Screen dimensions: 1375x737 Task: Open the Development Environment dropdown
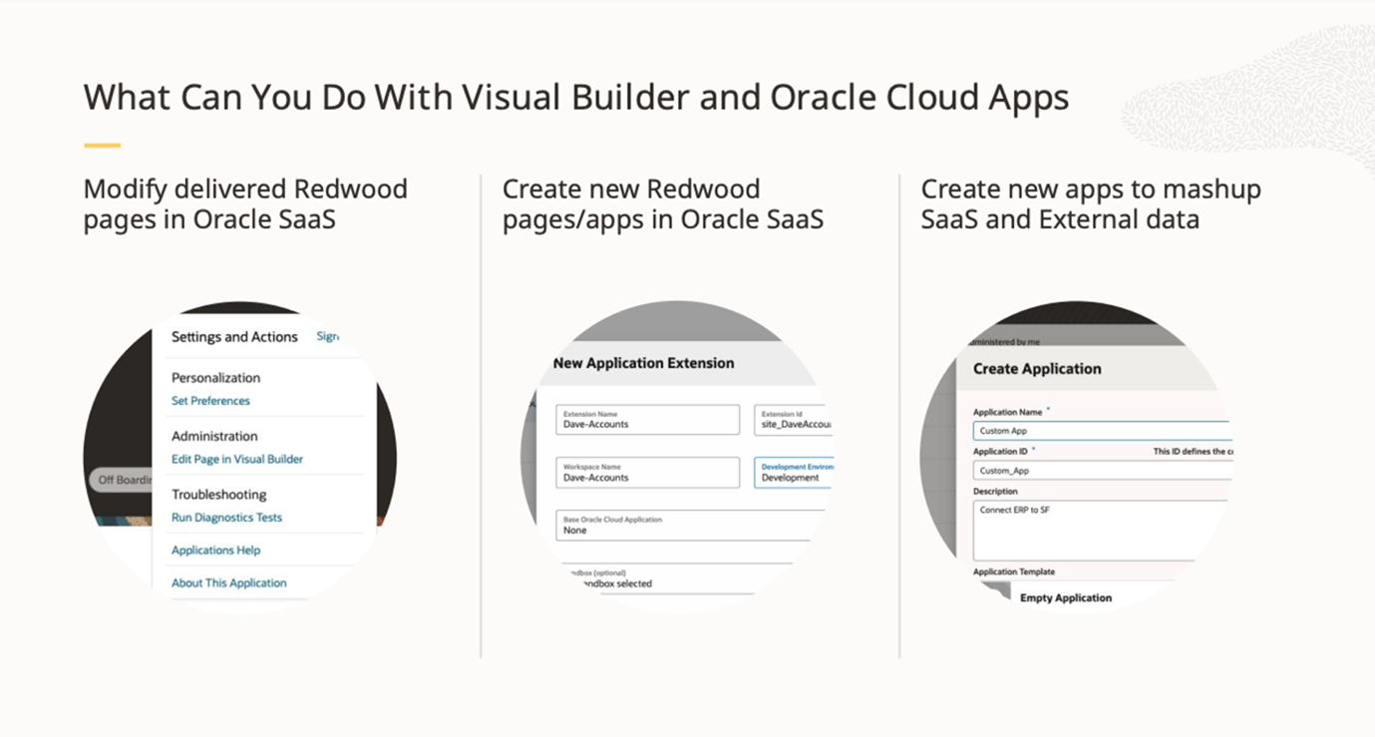tap(794, 473)
